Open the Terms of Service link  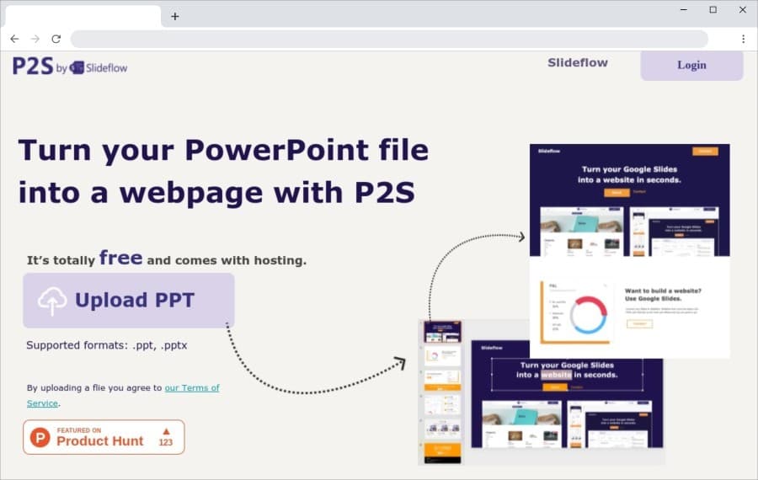123,396
